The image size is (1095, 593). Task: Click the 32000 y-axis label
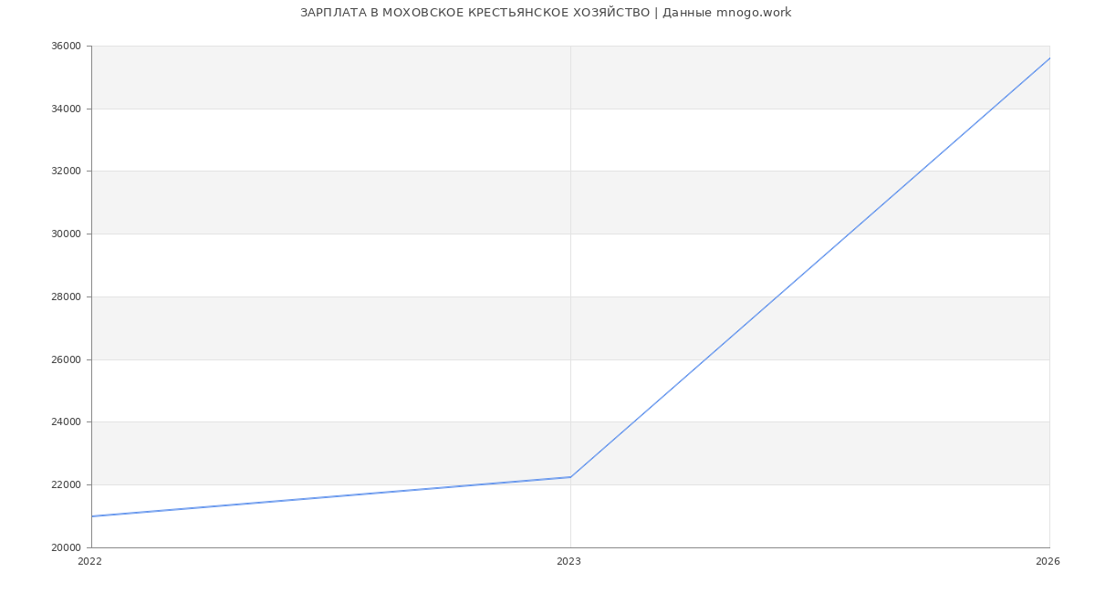[68, 172]
